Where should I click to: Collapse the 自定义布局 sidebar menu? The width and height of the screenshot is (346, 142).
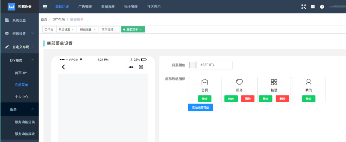(32, 47)
